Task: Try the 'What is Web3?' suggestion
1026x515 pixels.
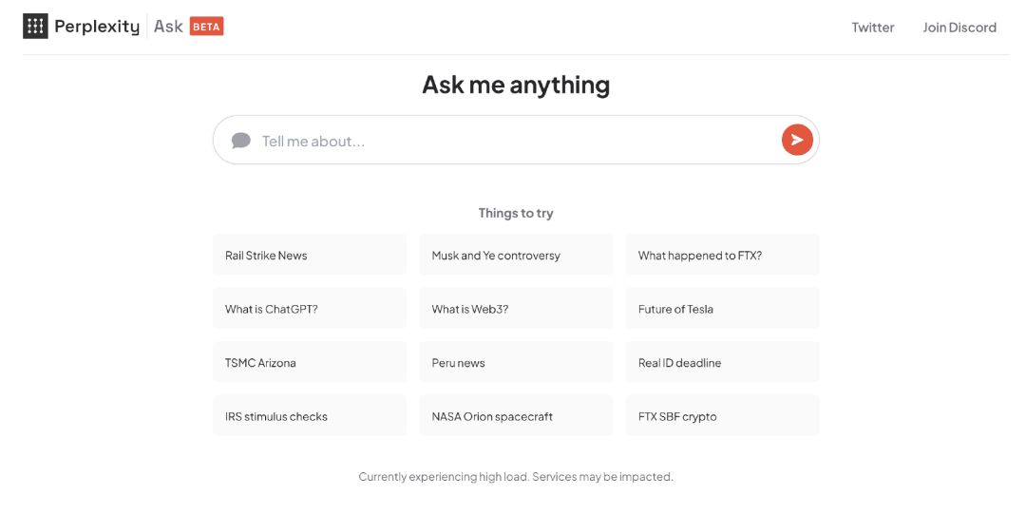Action: click(516, 309)
